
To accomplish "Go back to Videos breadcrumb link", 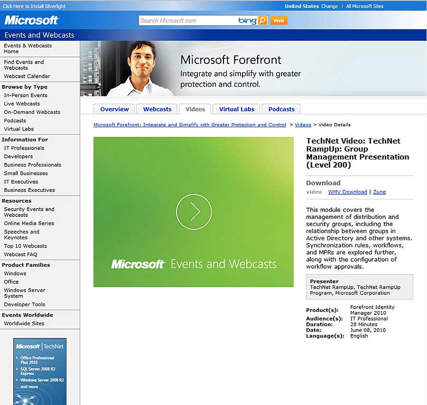I will coord(303,124).
